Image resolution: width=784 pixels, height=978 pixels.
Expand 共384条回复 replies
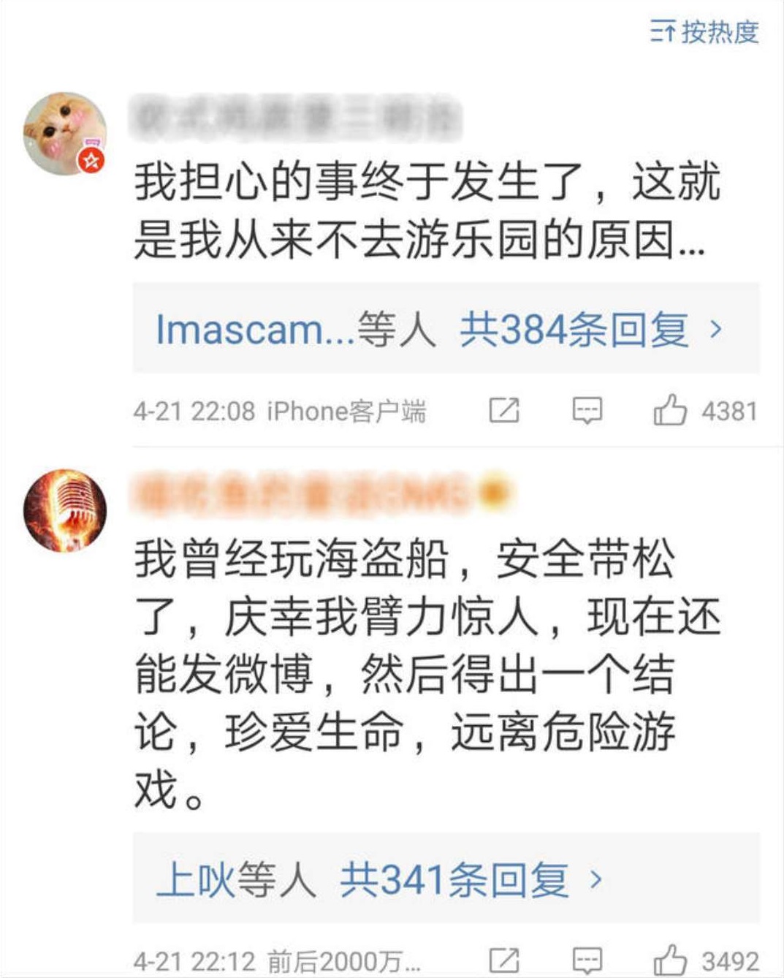574,330
